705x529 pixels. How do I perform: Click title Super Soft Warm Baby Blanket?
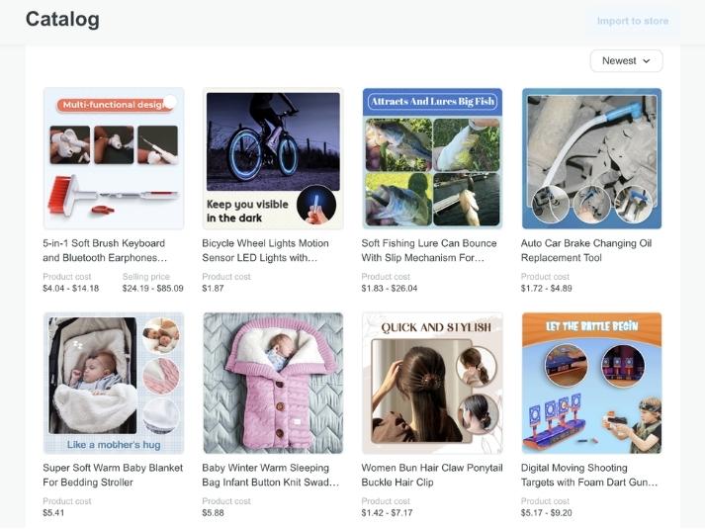point(113,475)
